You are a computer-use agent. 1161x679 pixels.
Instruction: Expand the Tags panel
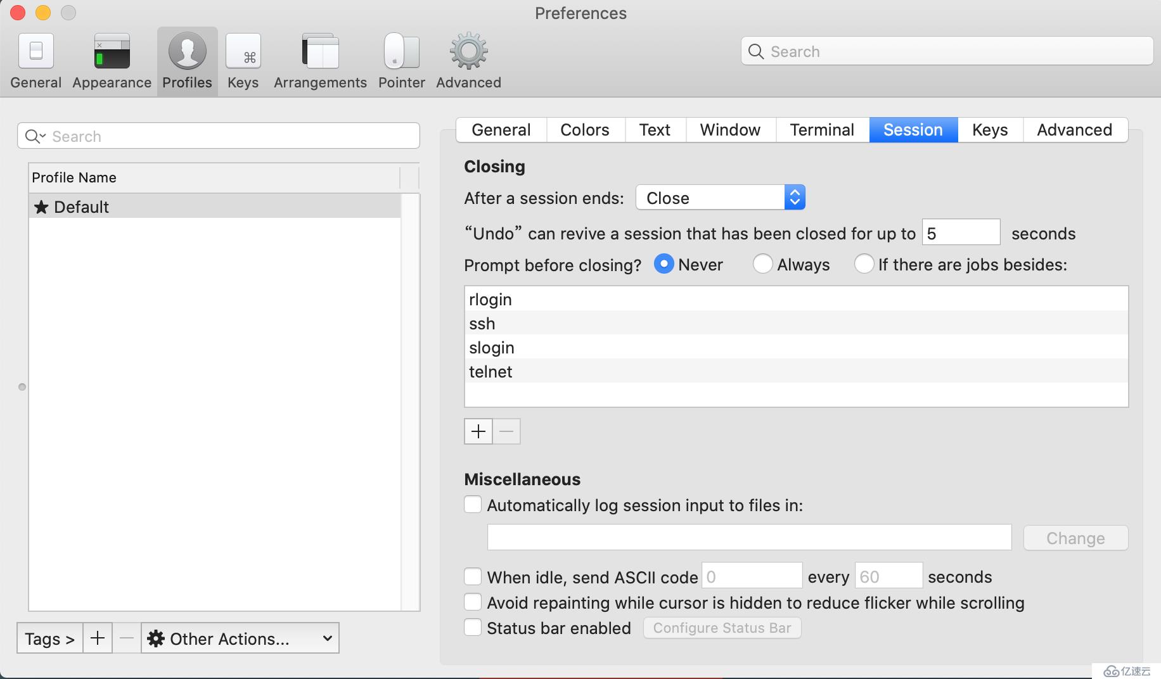pos(49,638)
